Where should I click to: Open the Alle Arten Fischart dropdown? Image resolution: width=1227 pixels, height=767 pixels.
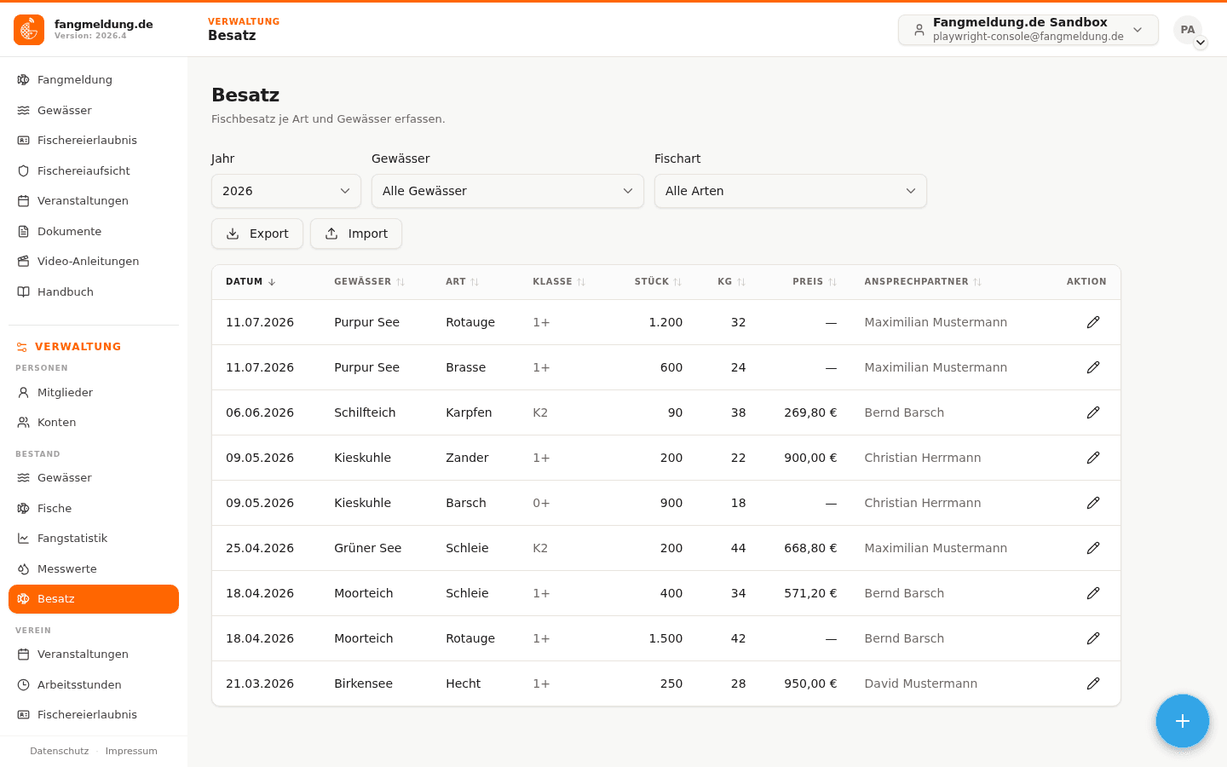pos(791,191)
